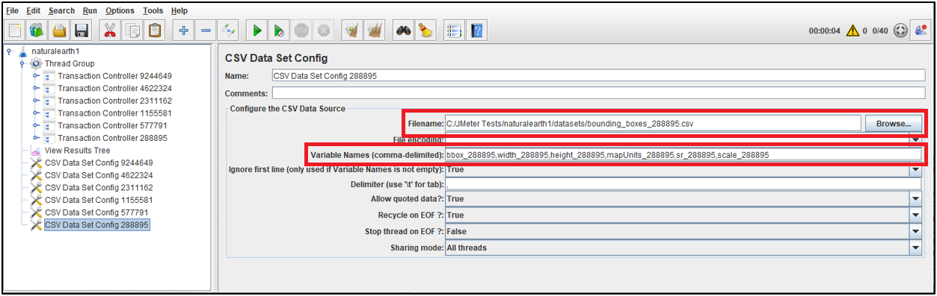Screen dimensions: 937x296
Task: Click the Browse... button
Action: click(893, 124)
